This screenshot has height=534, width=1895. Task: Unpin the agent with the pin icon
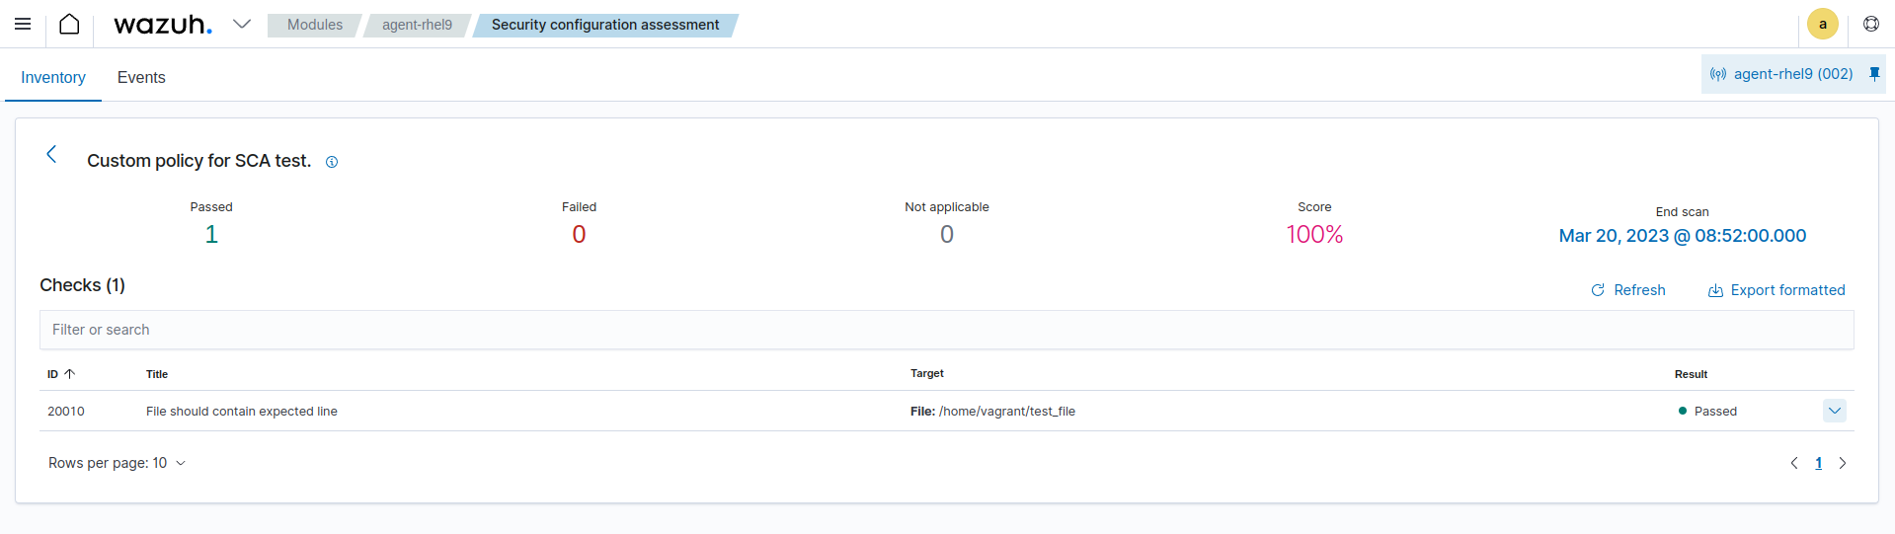click(x=1874, y=74)
